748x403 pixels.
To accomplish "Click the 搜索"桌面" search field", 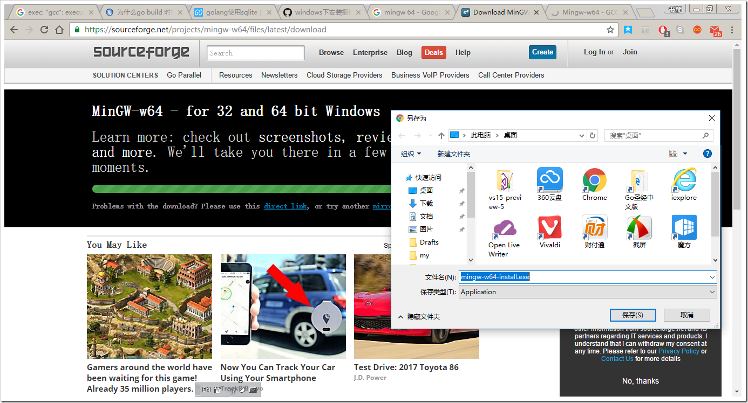I will pos(658,135).
